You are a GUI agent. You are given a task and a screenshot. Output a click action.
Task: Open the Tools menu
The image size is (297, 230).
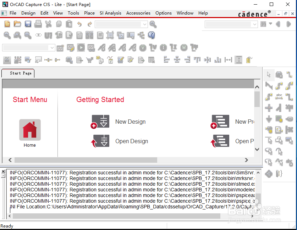[x=73, y=13]
